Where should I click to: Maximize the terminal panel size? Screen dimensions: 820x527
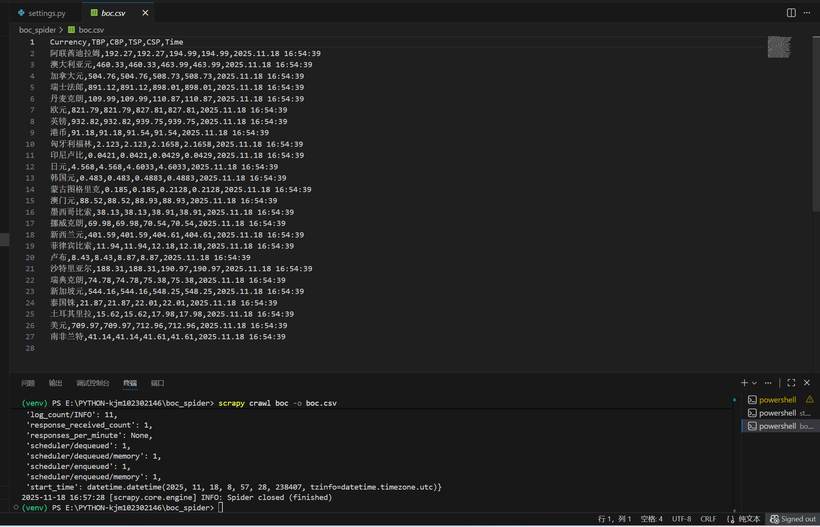click(791, 383)
